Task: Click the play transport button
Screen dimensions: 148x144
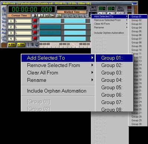Action: pyautogui.click(x=40, y=16)
